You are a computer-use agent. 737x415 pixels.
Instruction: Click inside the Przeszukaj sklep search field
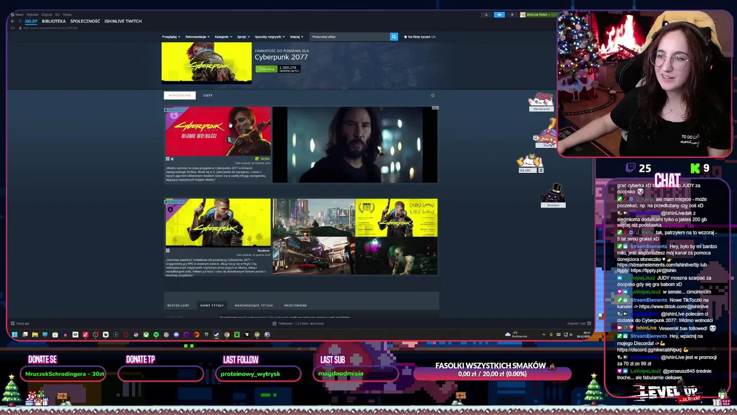point(350,36)
